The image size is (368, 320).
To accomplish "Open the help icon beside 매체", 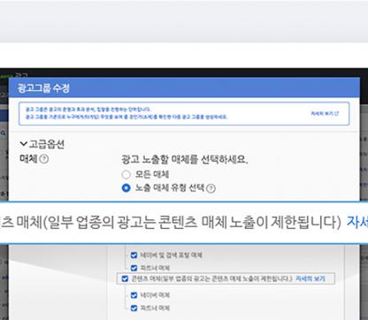I will tap(43, 159).
